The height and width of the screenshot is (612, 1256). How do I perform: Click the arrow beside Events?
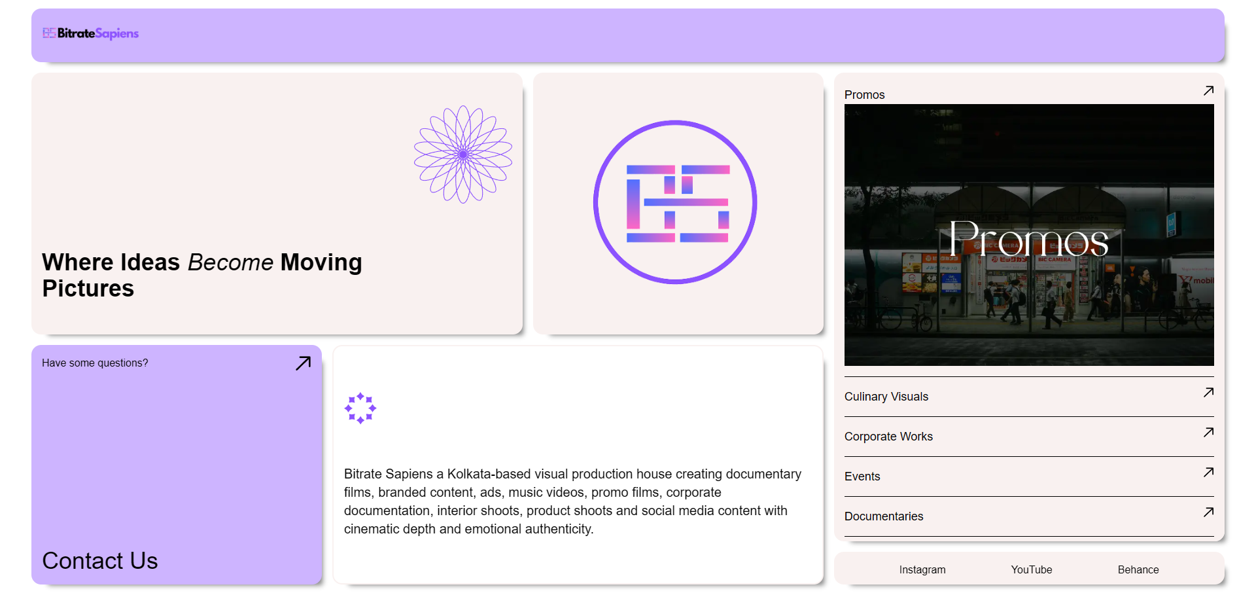(1208, 473)
